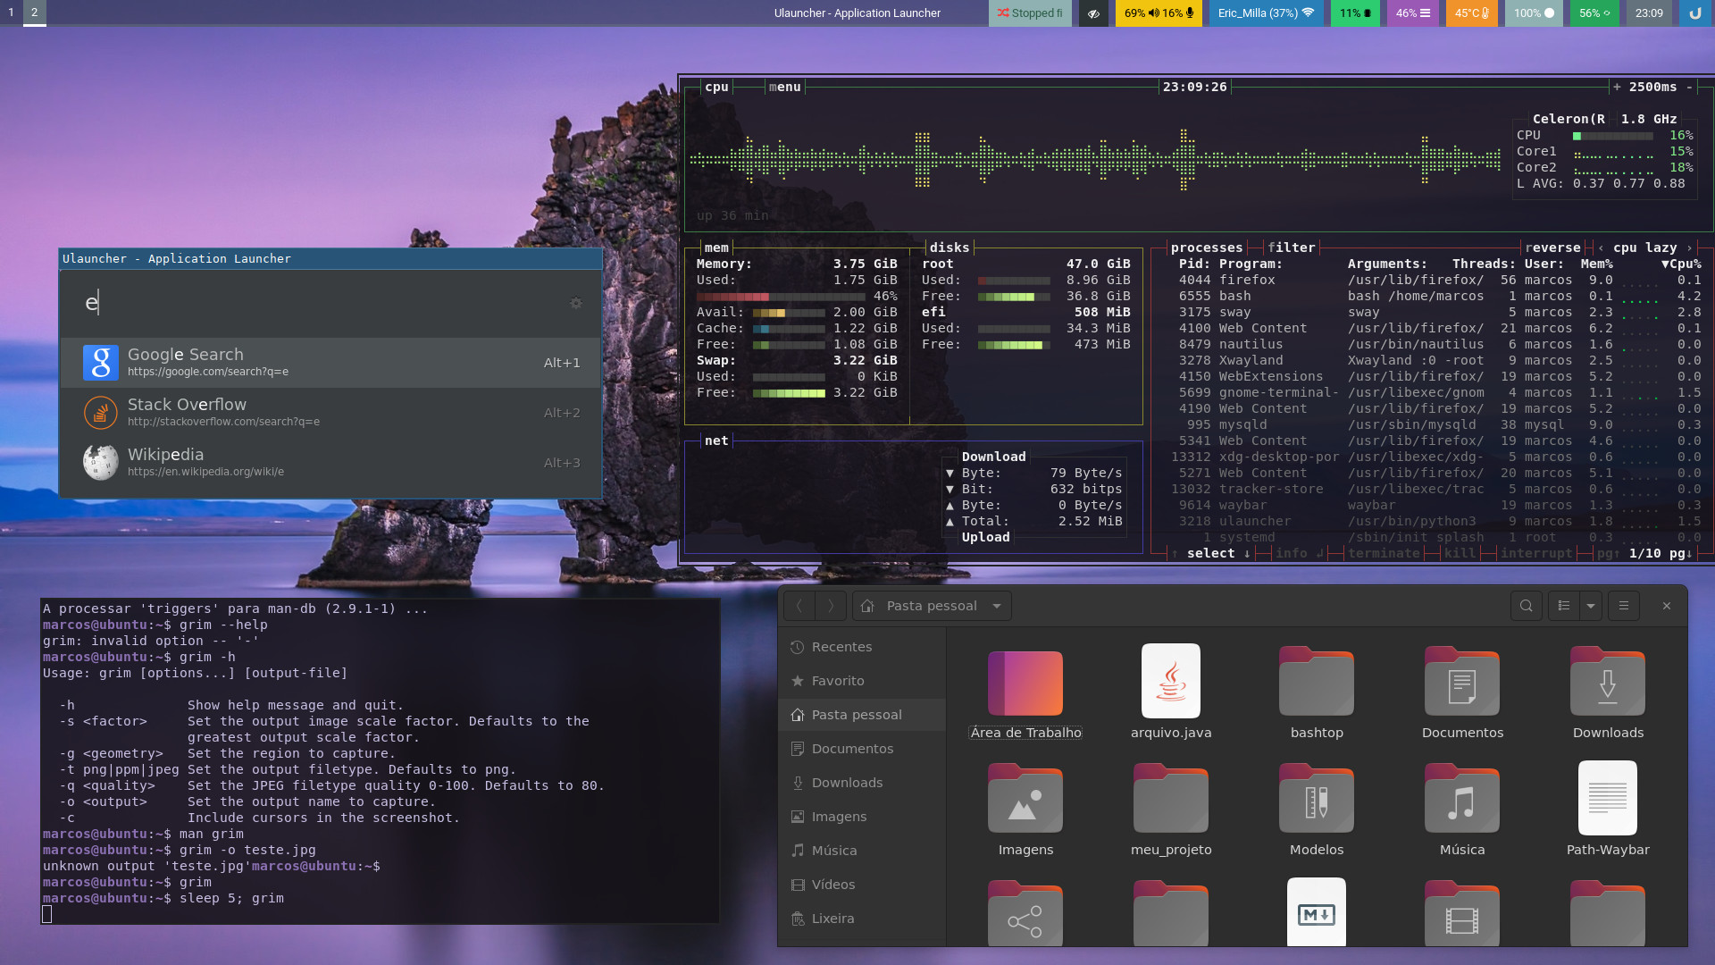
Task: Select Downloads in the file sidebar
Action: [x=847, y=783]
